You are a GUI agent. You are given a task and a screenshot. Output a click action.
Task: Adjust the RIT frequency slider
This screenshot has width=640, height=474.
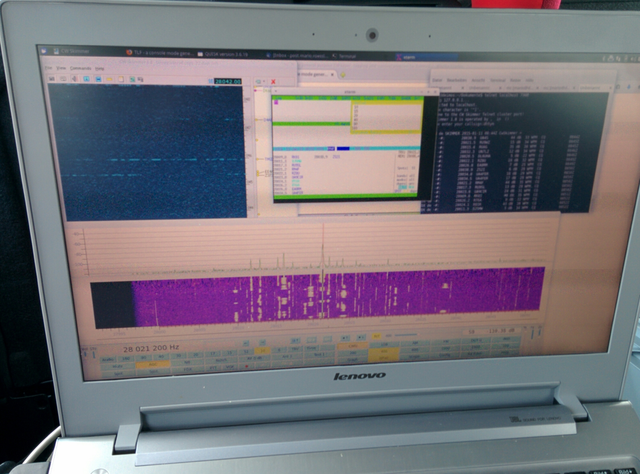[406, 335]
